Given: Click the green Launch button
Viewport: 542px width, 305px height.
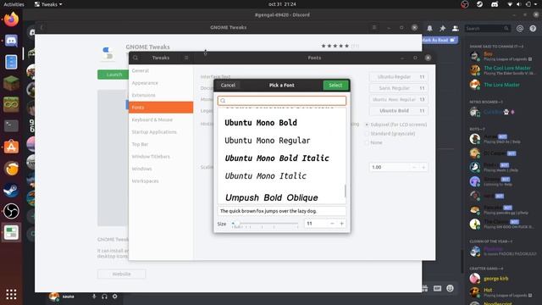Looking at the screenshot, I should pos(113,75).
